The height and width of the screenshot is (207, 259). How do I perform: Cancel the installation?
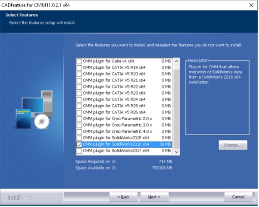[x=238, y=197]
